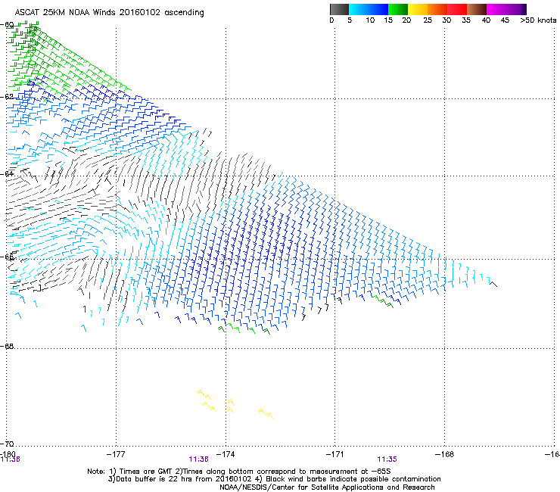
Task: Select the gray 0-5 knots color band
Action: (x=339, y=9)
